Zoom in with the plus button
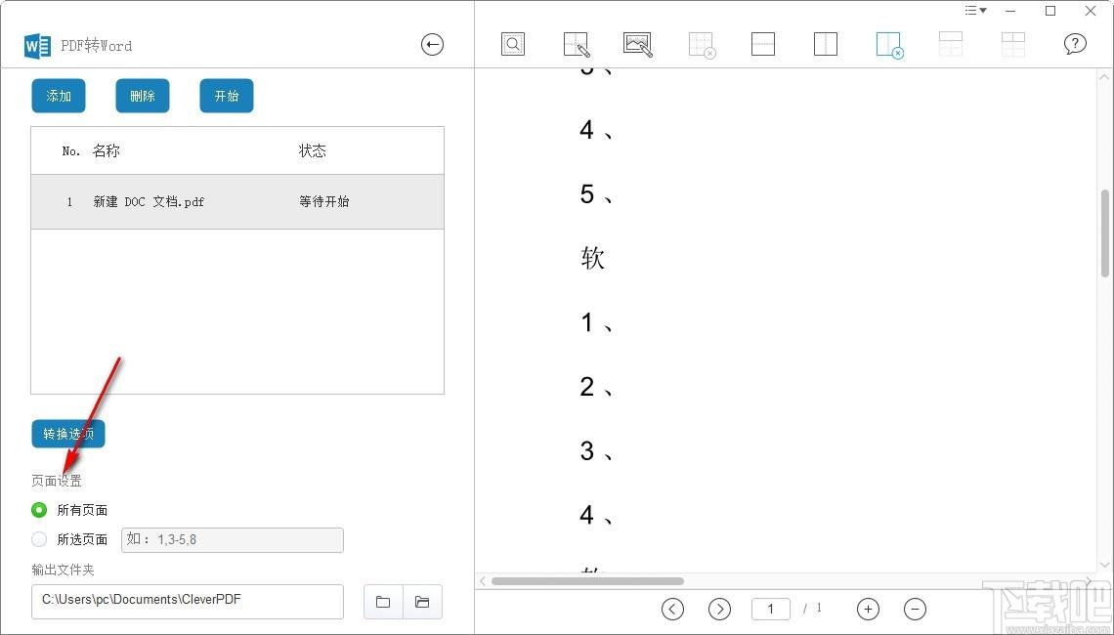 pos(868,609)
